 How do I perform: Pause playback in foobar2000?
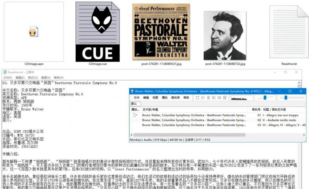208,98
